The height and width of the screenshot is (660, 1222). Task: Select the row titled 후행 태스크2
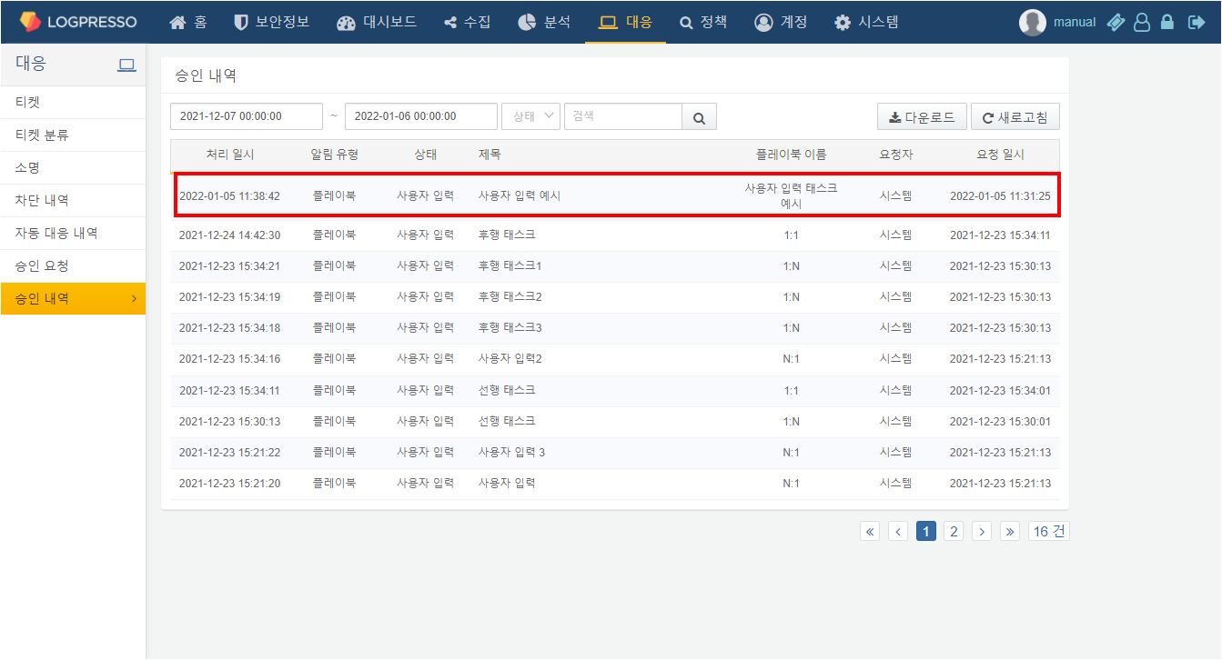[x=615, y=297]
